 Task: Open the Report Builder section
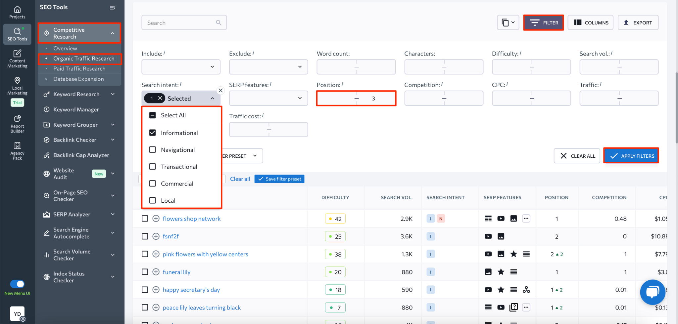tap(17, 124)
